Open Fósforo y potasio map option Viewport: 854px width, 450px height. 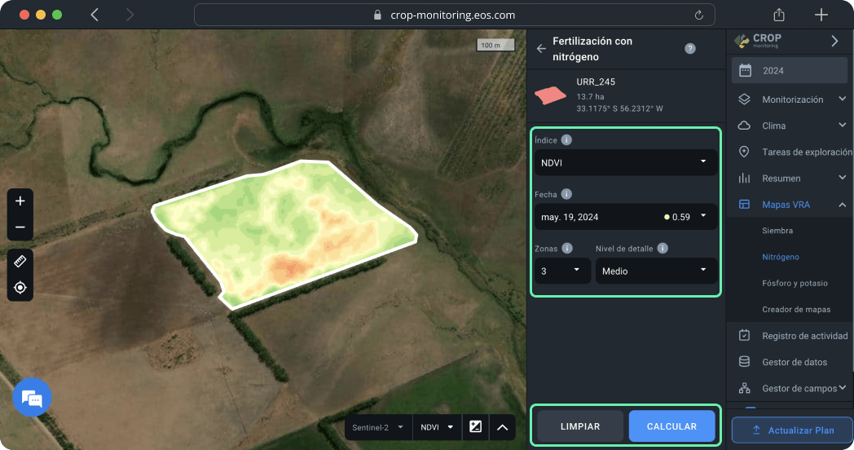[795, 283]
